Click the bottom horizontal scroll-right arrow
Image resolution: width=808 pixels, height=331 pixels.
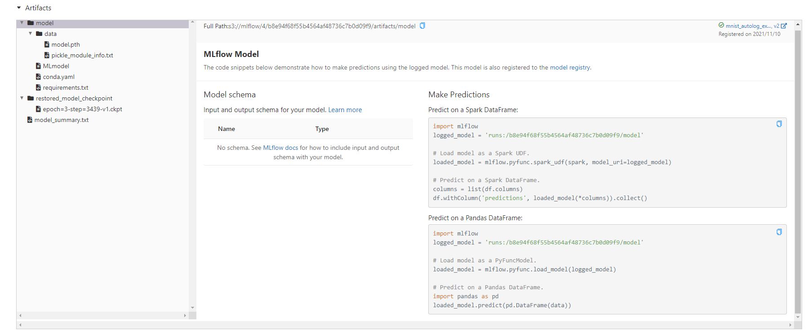(790, 325)
